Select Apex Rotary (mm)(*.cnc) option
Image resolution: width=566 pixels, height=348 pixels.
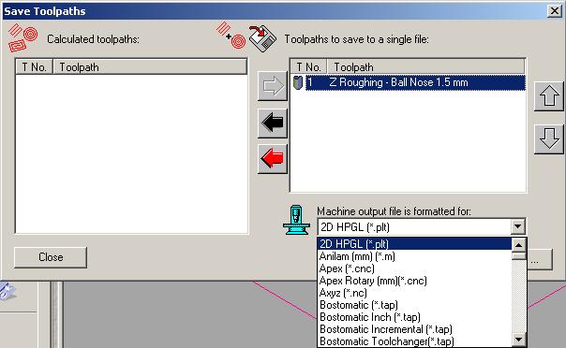click(373, 281)
